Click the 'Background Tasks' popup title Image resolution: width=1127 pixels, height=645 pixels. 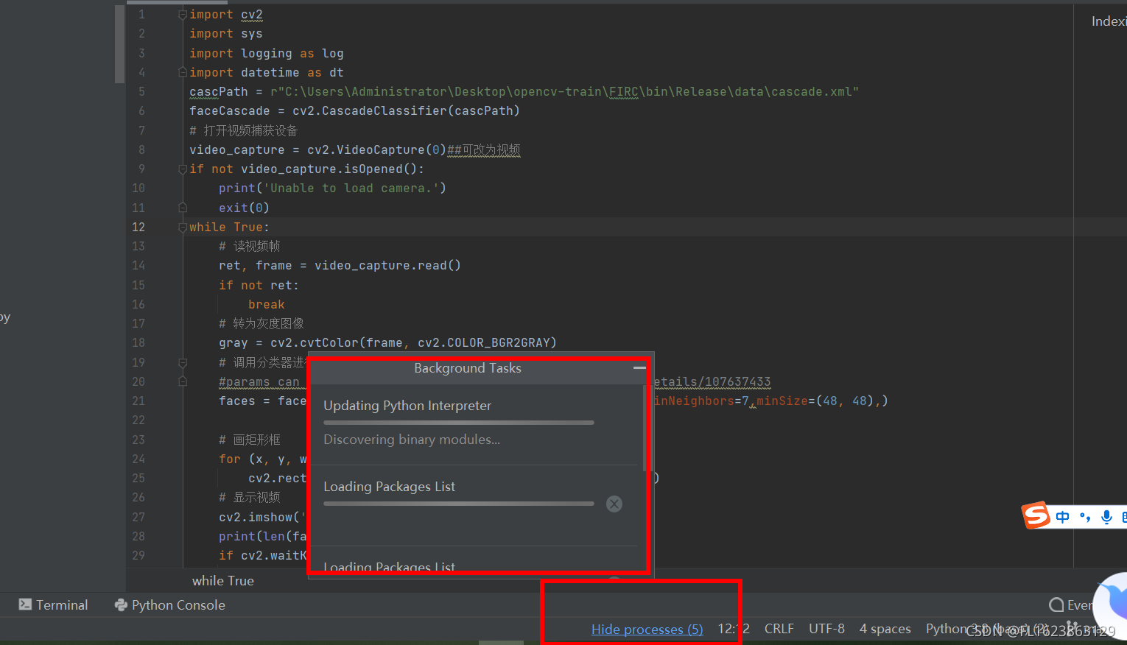click(468, 368)
